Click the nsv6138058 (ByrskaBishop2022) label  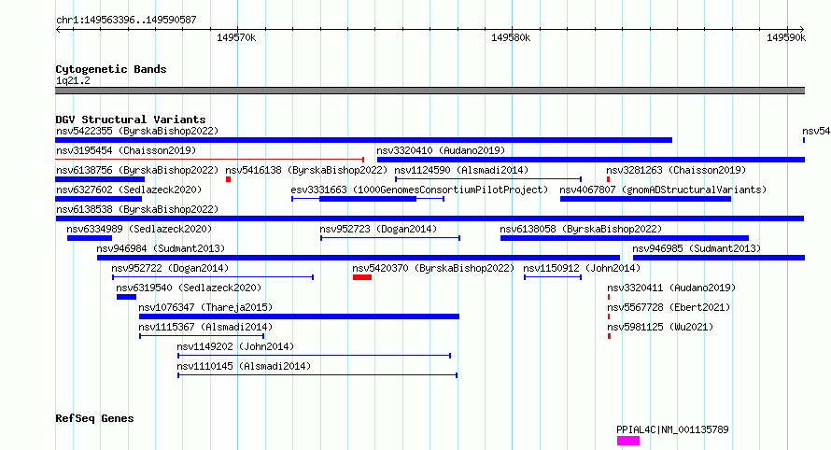(581, 229)
